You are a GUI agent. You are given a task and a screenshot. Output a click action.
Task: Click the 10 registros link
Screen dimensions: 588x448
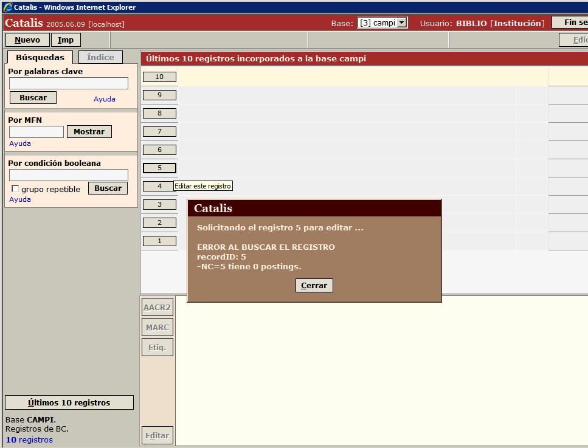29,439
